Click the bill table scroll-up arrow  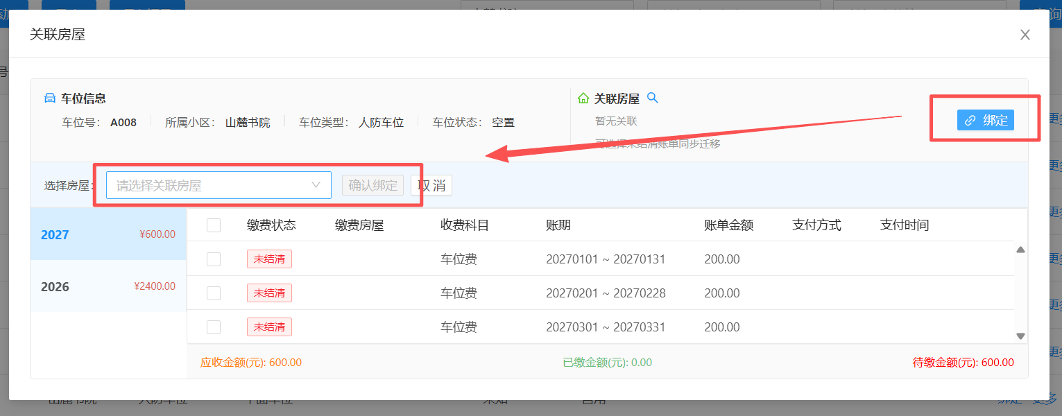click(1020, 250)
